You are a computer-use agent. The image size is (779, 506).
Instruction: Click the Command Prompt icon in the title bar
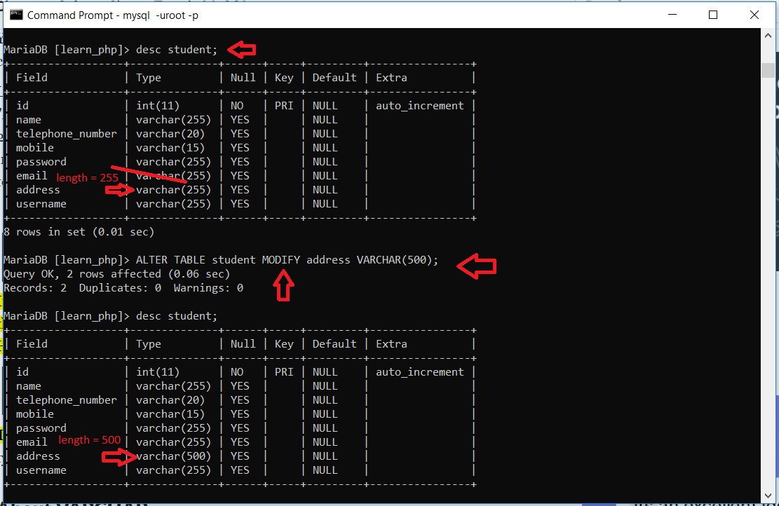[x=15, y=14]
